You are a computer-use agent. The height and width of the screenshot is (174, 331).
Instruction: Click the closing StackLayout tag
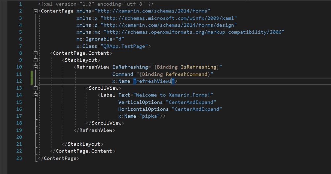tap(82, 144)
